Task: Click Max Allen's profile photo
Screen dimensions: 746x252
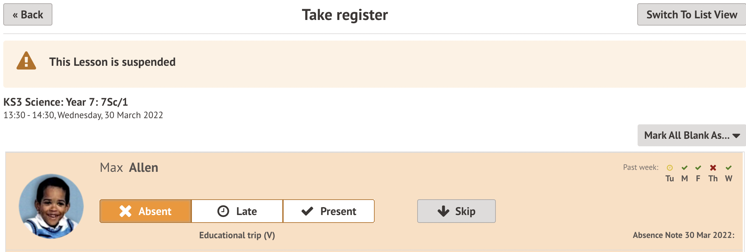Action: pos(51,206)
